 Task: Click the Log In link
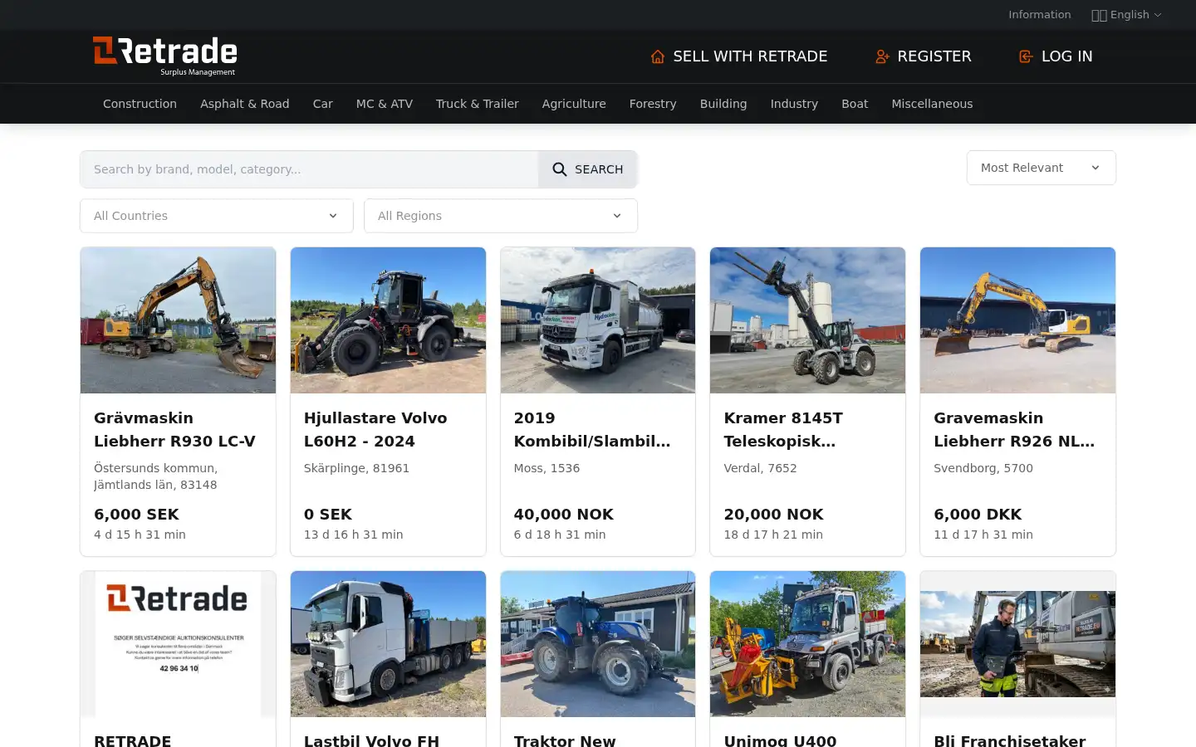point(1056,56)
